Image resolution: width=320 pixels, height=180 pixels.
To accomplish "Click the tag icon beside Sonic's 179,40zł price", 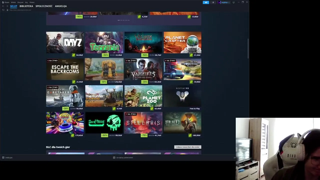I will [x=72, y=135].
